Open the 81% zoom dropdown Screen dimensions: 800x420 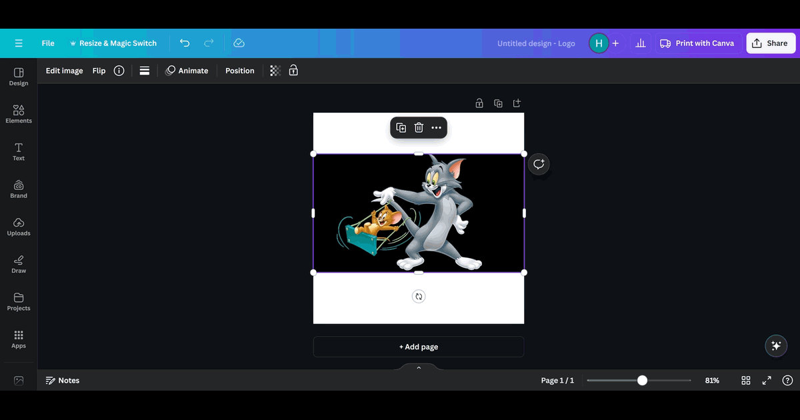(712, 381)
